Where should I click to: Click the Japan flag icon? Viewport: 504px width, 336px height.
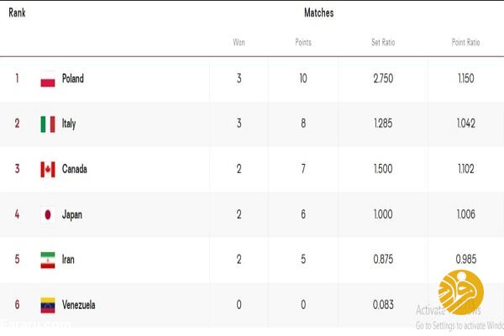pos(48,215)
